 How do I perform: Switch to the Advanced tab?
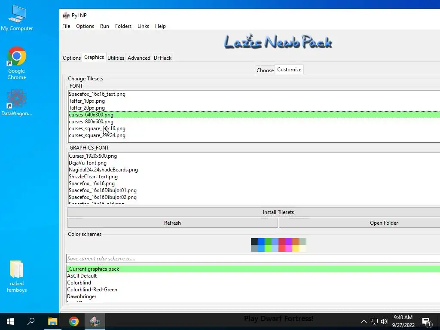[x=139, y=58]
